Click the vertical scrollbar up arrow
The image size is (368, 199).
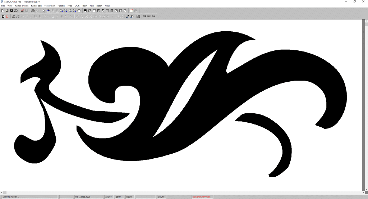tap(366, 21)
